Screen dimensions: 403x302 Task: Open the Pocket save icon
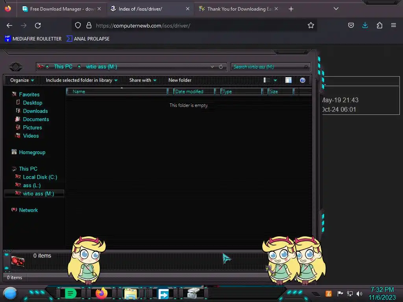pyautogui.click(x=351, y=25)
